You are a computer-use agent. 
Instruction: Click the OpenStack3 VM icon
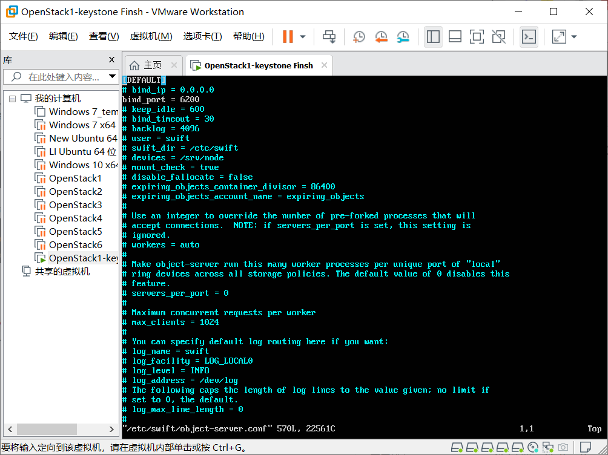click(x=41, y=205)
